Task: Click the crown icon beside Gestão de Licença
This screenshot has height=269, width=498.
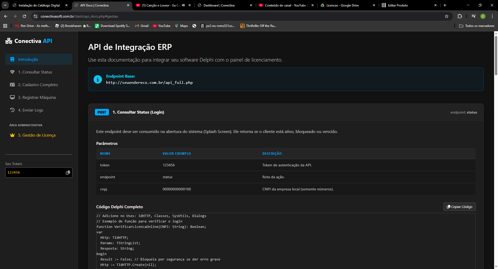Action: click(x=12, y=135)
